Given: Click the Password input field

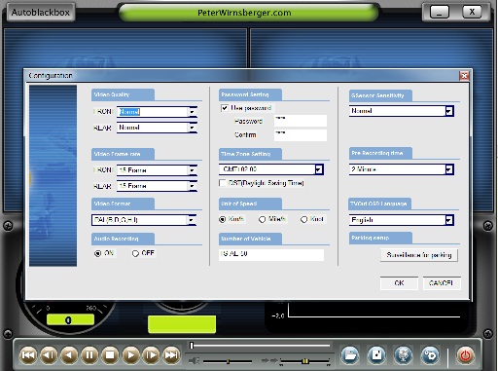Looking at the screenshot, I should click(x=301, y=121).
